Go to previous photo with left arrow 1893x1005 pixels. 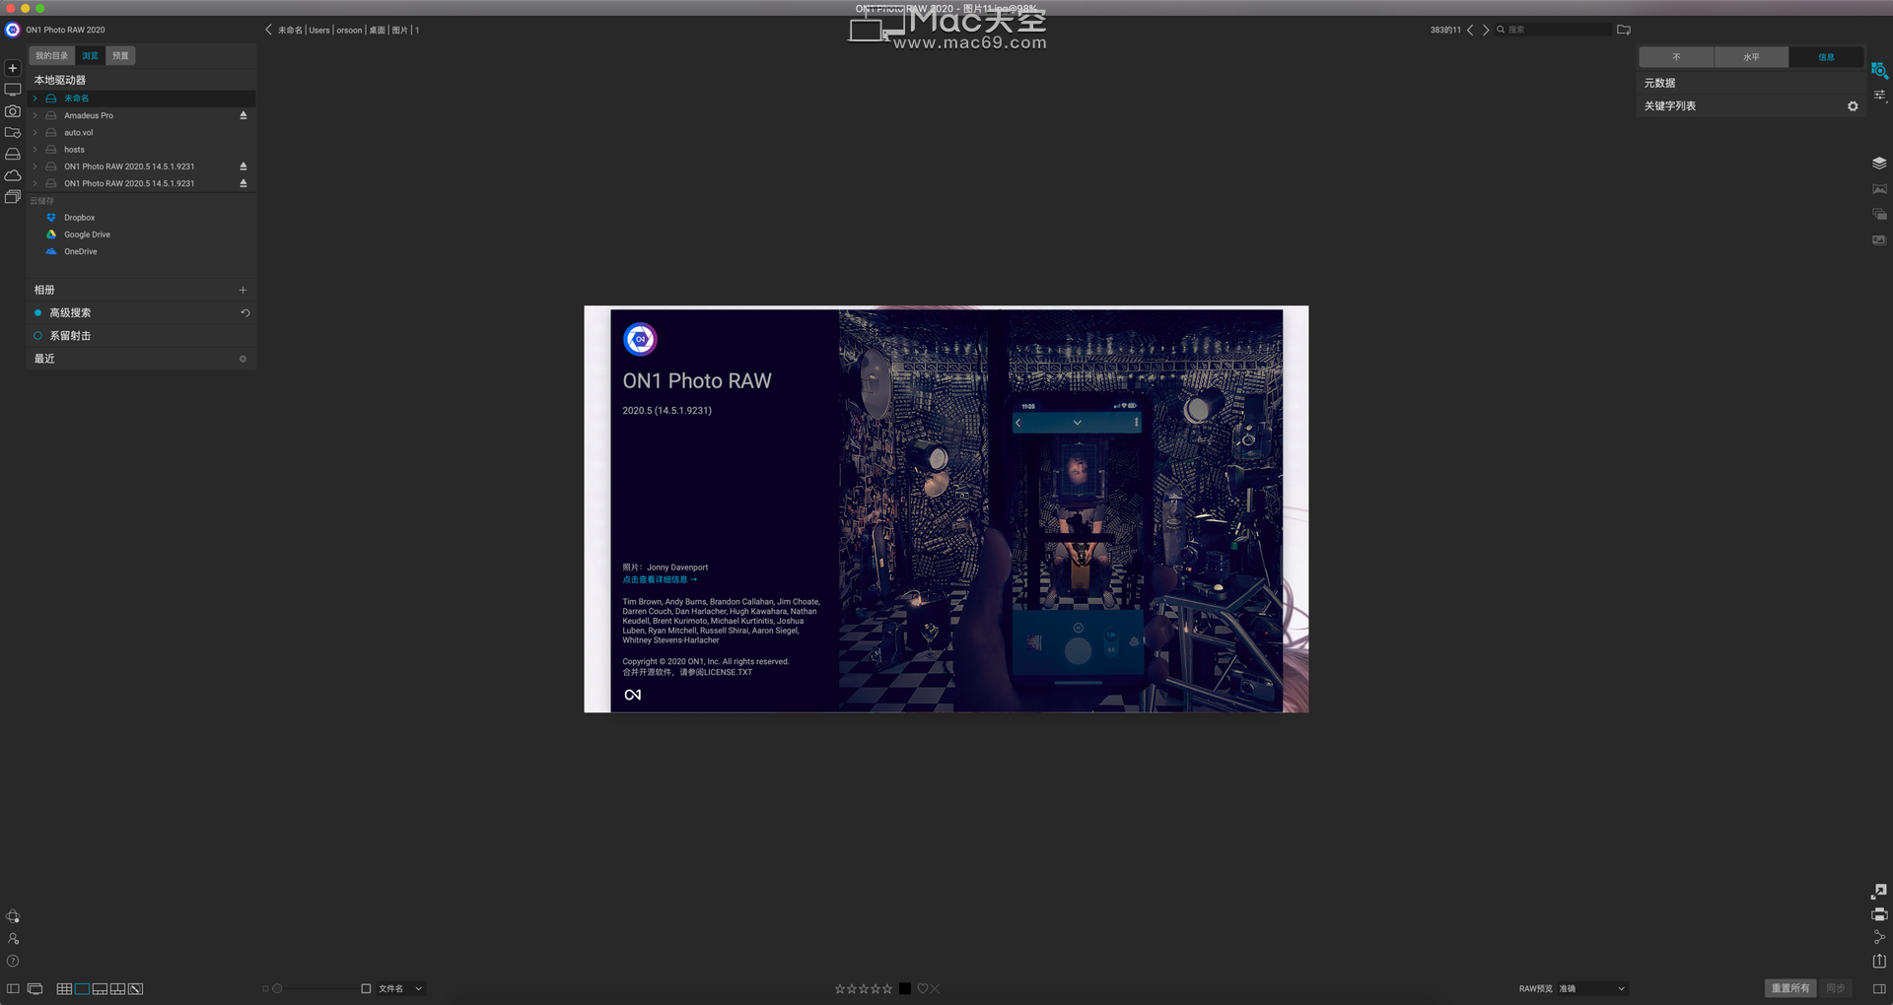(x=1470, y=30)
